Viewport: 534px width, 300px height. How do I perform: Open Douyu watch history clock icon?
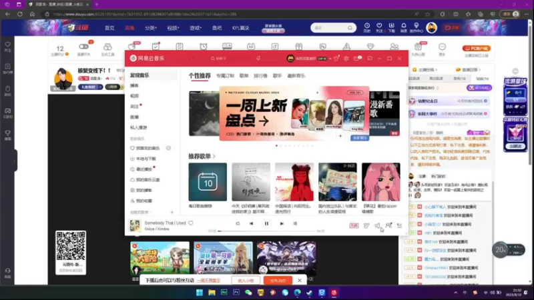pos(366,26)
